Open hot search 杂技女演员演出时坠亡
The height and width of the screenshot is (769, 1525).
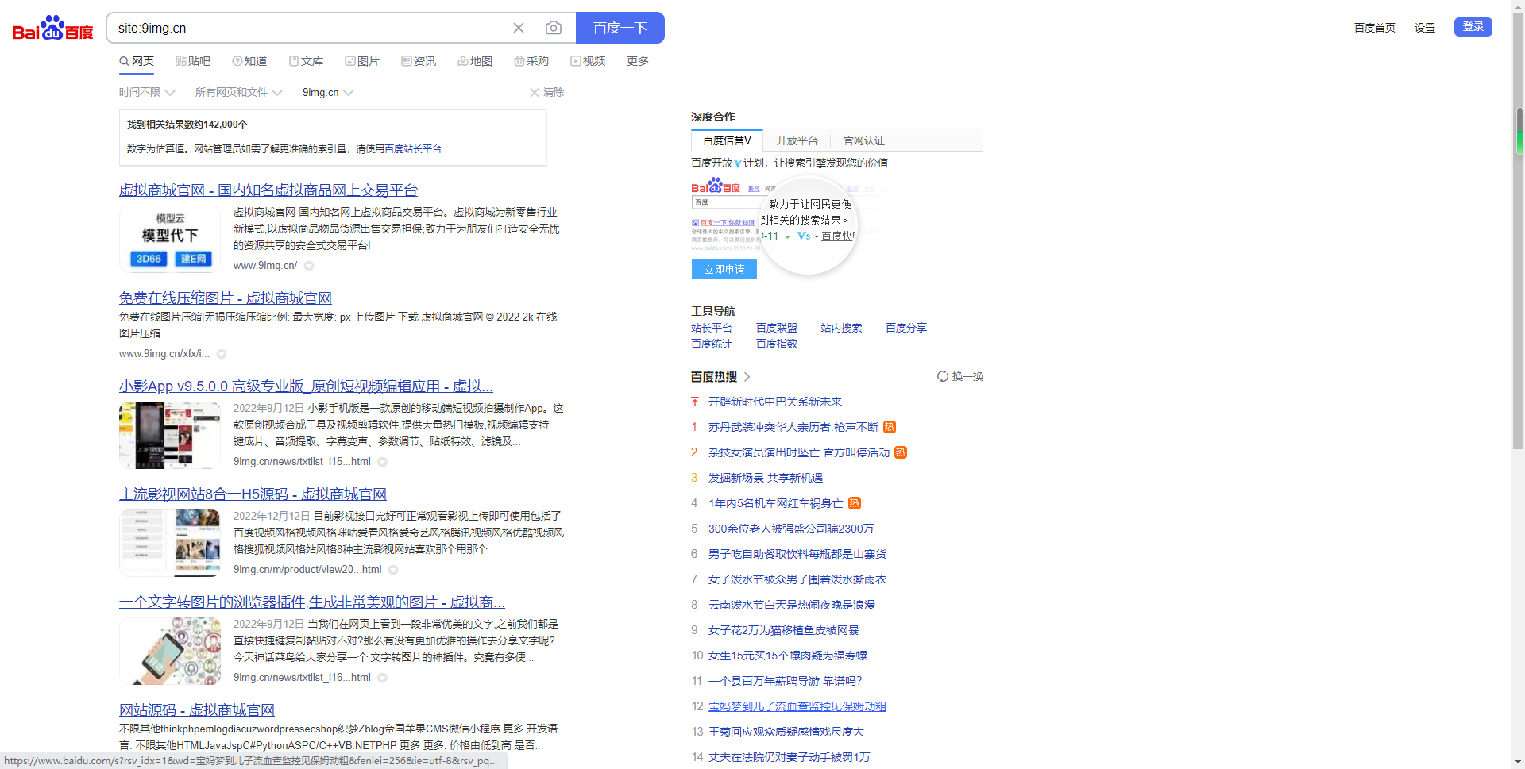click(x=799, y=452)
